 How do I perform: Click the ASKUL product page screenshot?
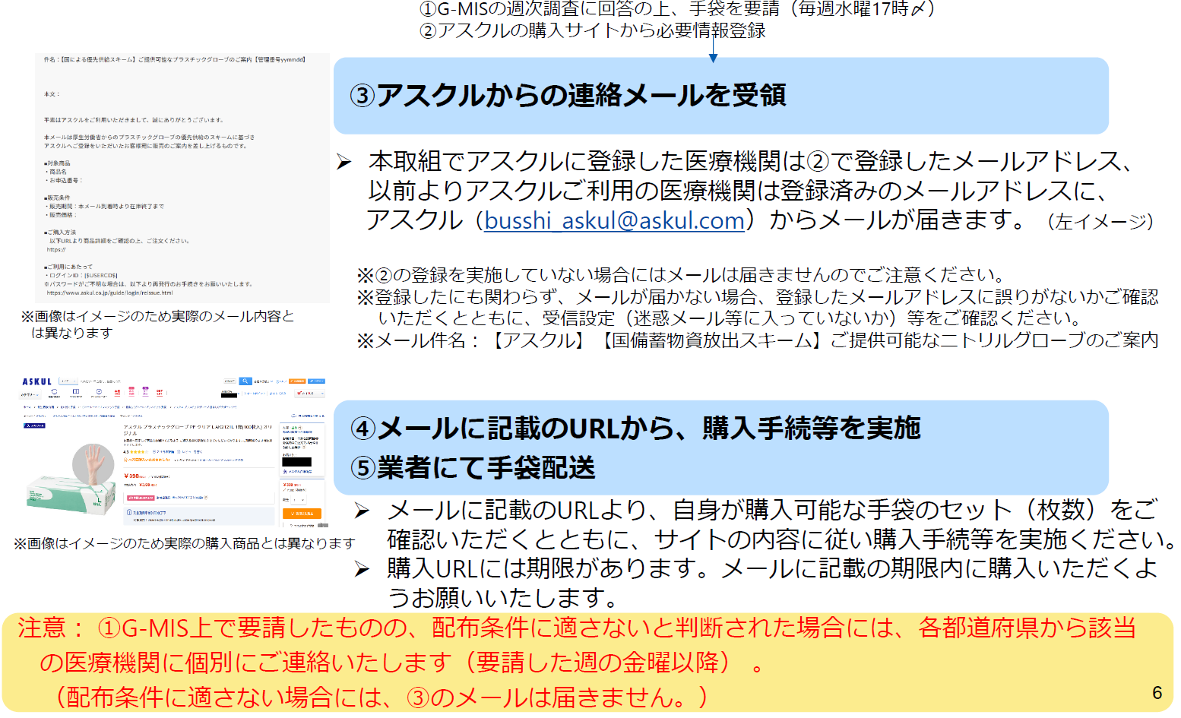click(x=173, y=451)
